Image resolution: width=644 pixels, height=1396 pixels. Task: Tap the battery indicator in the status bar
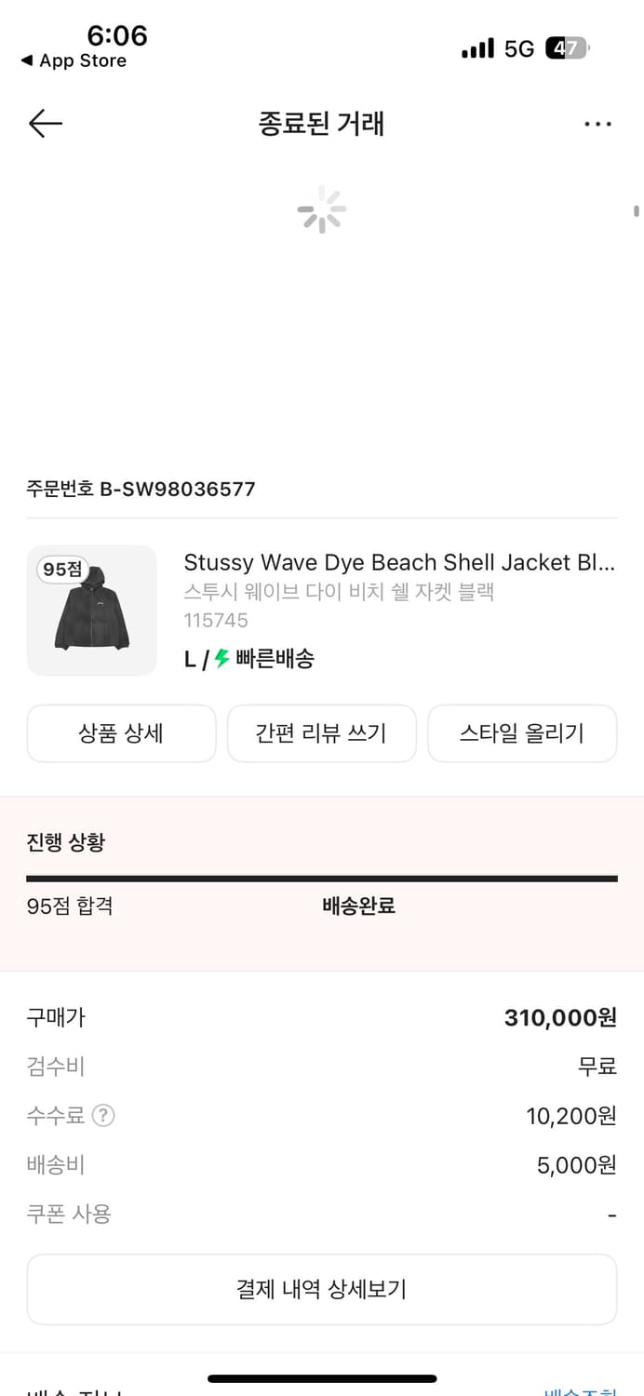pos(566,48)
